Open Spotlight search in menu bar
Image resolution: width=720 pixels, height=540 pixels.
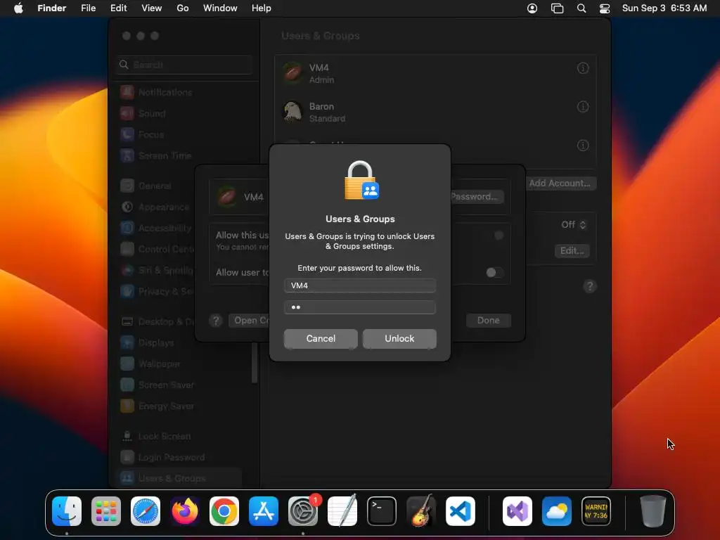coord(581,8)
